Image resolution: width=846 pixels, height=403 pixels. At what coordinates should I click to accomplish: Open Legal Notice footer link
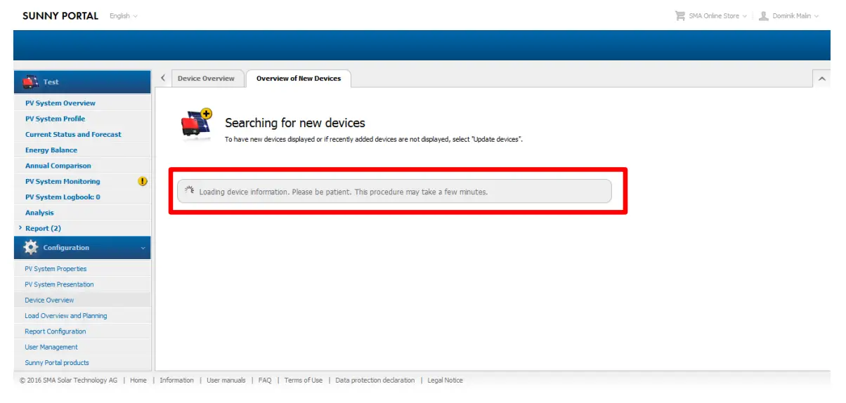[x=445, y=381]
